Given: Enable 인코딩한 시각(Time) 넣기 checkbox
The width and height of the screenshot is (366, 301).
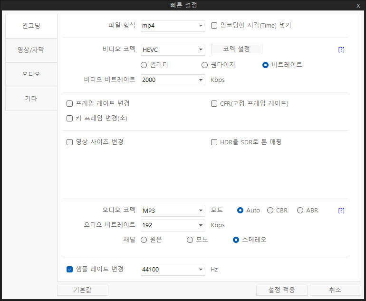Looking at the screenshot, I should [214, 26].
